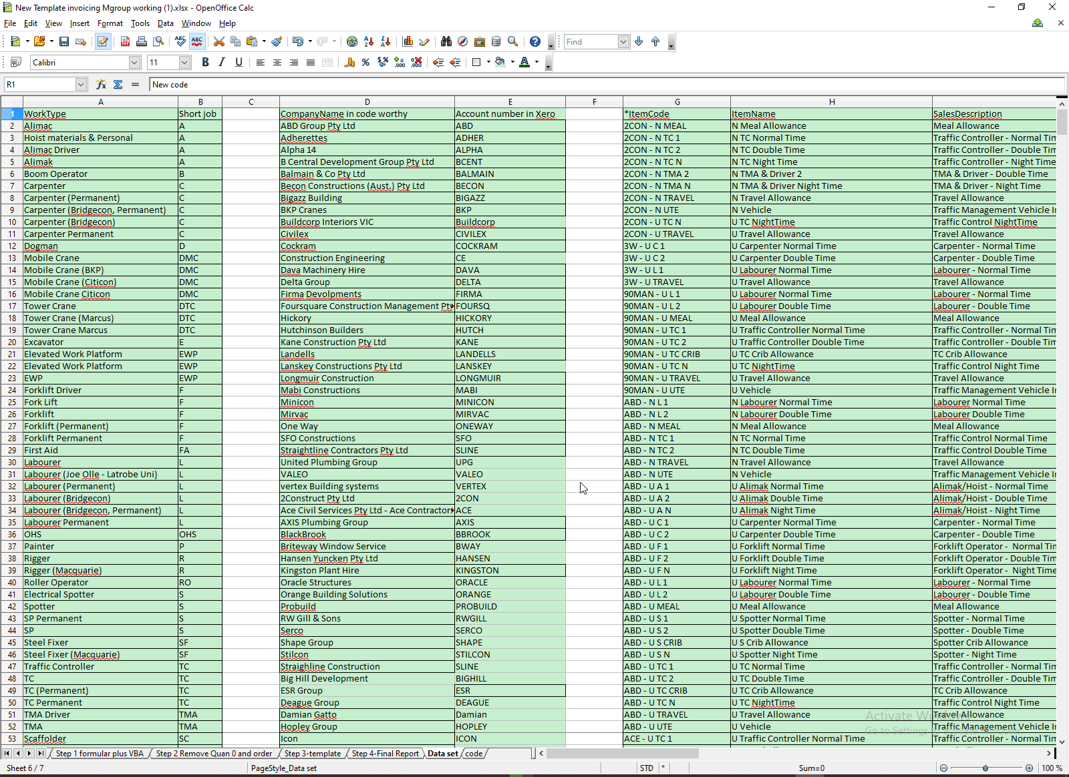
Task: Open the Zoom magnifier tool
Action: tap(513, 41)
